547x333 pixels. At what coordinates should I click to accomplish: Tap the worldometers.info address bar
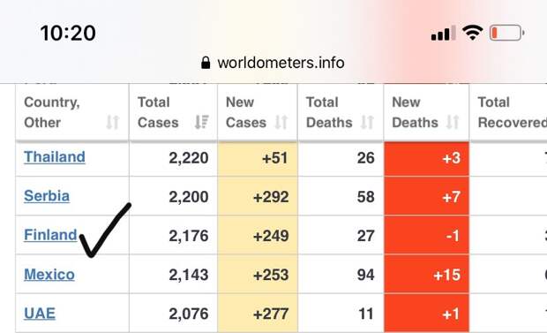point(273,63)
